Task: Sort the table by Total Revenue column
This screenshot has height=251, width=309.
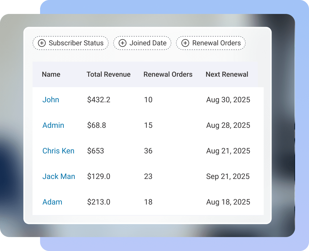Action: point(108,74)
